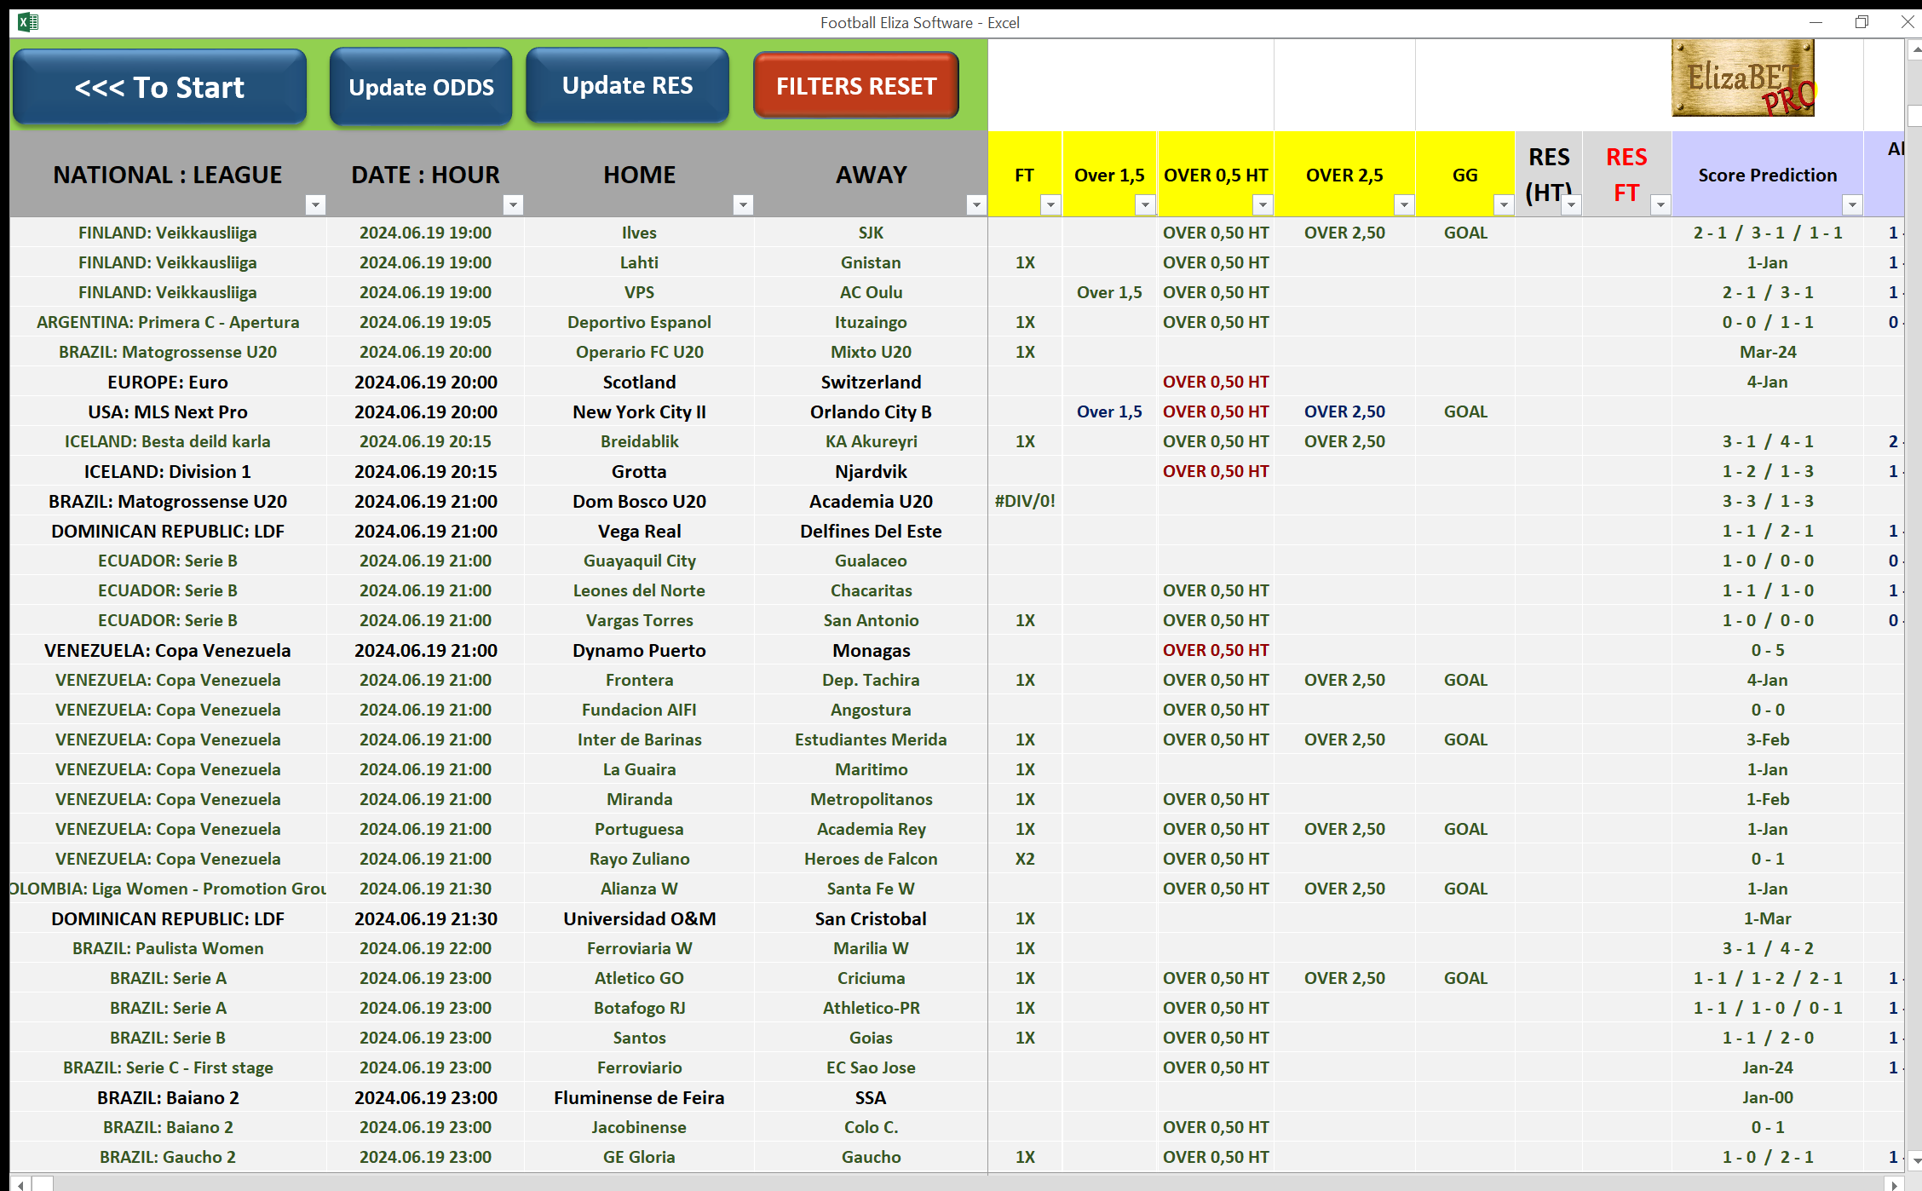Open the OVER 0,5 HT filter dropdown
Viewport: 1922px width, 1191px height.
pyautogui.click(x=1262, y=204)
